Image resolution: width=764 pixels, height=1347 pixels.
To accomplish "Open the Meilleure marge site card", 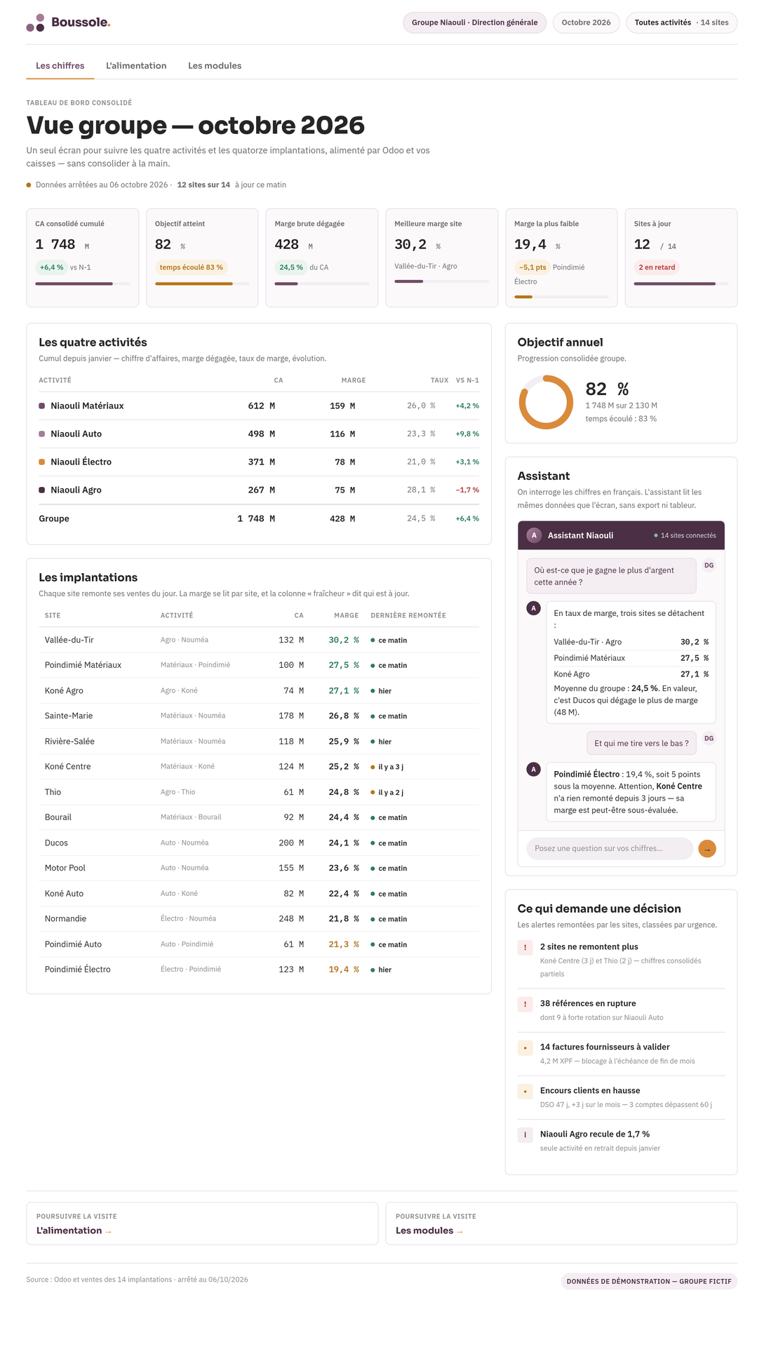I will coord(442,257).
